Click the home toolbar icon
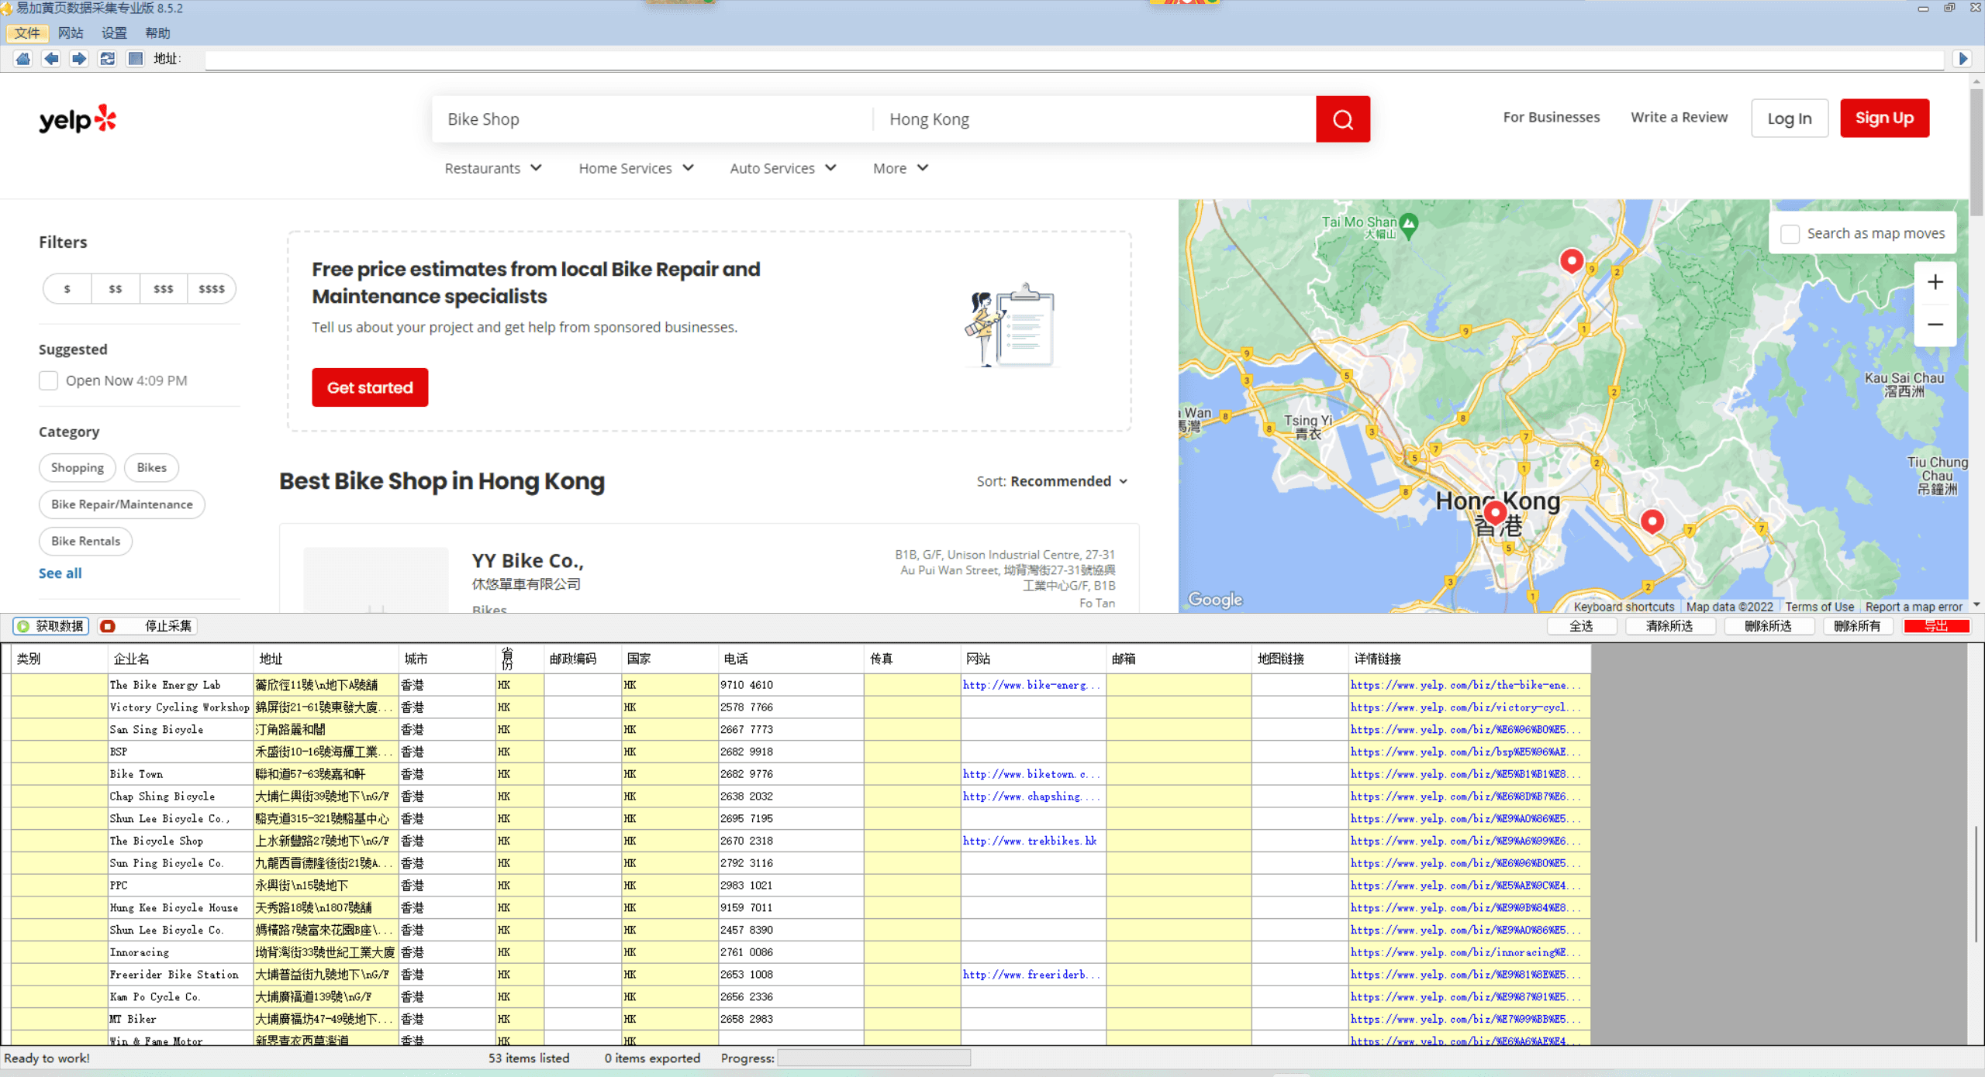 (x=23, y=59)
